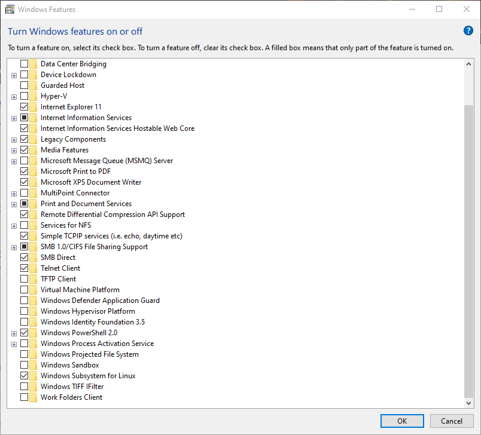This screenshot has width=481, height=435.
Task: Expand SMB 1.0/CIFS File Sharing Support node
Action: [14, 247]
